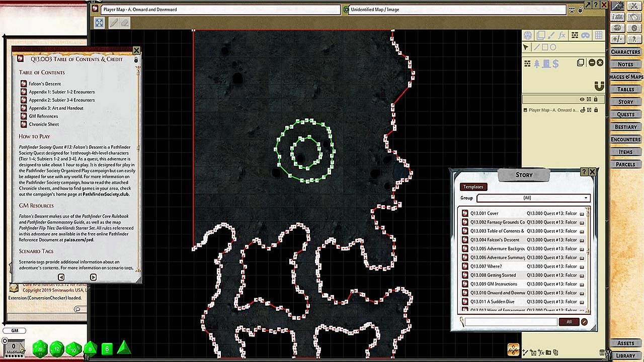Click the Player Map - A. Onward layer name
Image resolution: width=644 pixels, height=362 pixels.
click(x=553, y=110)
